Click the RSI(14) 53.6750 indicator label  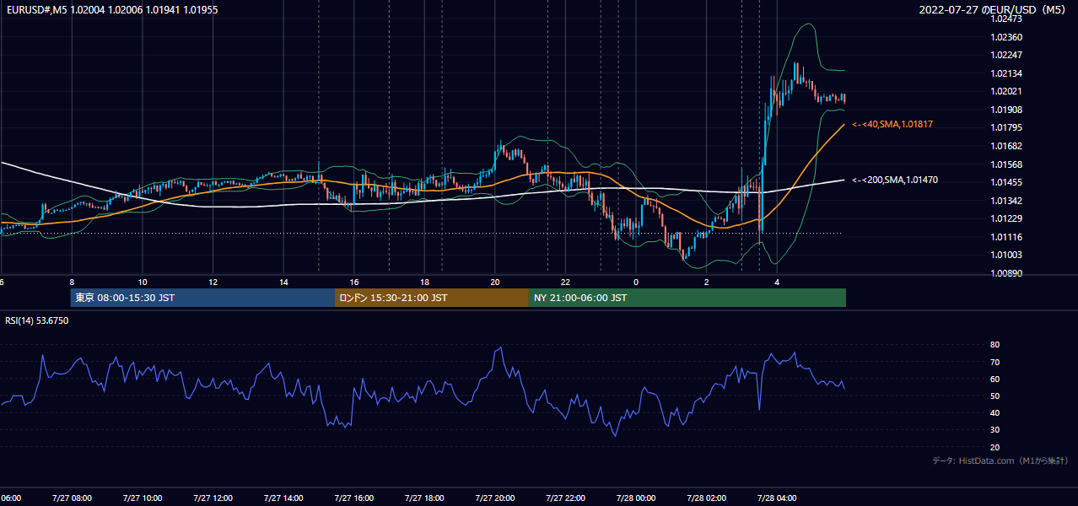point(37,320)
